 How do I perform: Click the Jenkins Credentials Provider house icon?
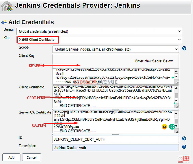[7, 6]
